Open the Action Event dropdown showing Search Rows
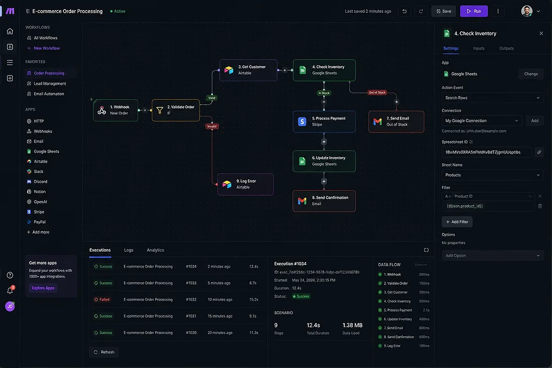Image resolution: width=552 pixels, height=368 pixels. click(493, 98)
